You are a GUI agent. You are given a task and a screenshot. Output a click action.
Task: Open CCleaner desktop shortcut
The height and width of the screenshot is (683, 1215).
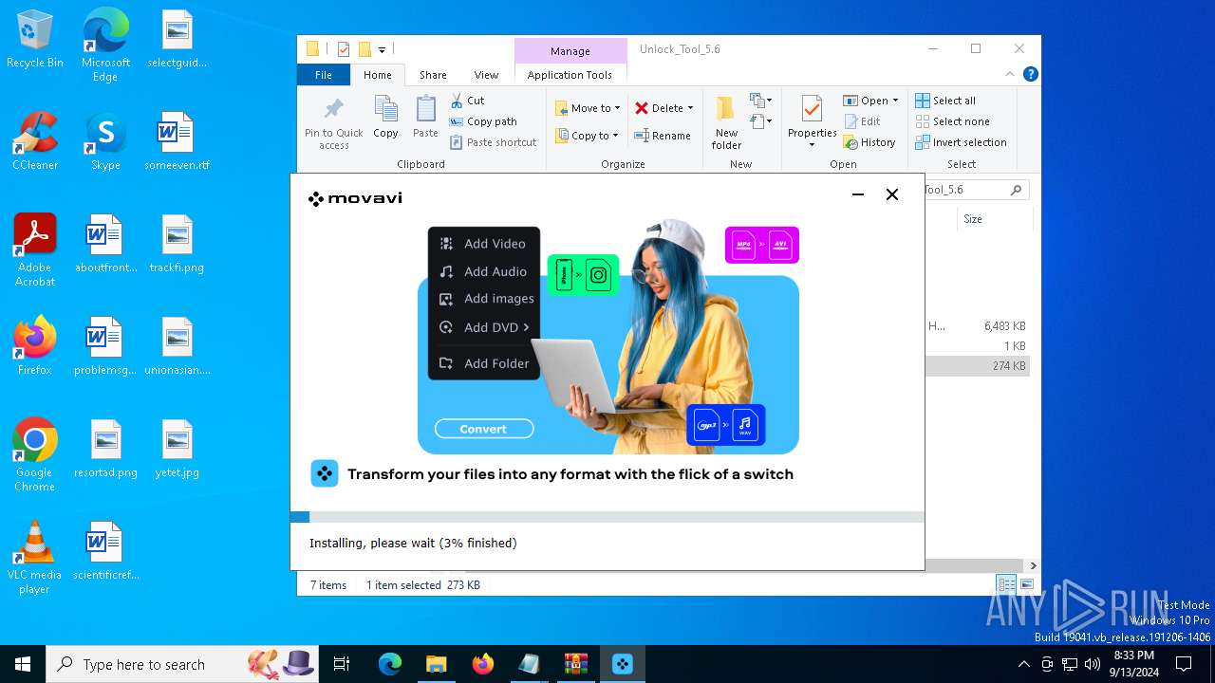tap(35, 142)
